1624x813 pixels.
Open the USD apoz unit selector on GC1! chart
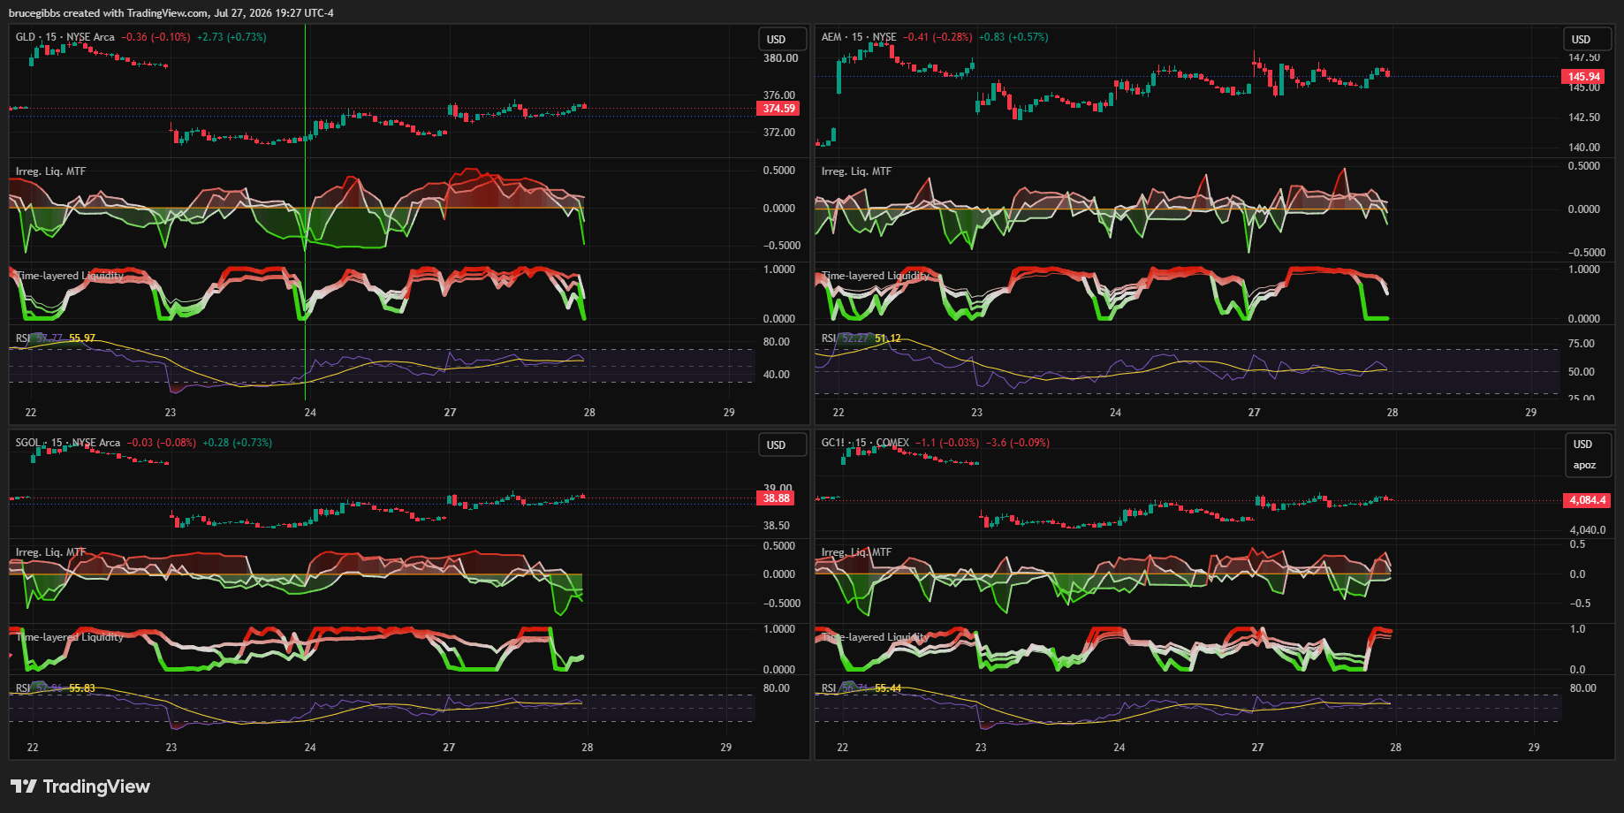(1588, 454)
